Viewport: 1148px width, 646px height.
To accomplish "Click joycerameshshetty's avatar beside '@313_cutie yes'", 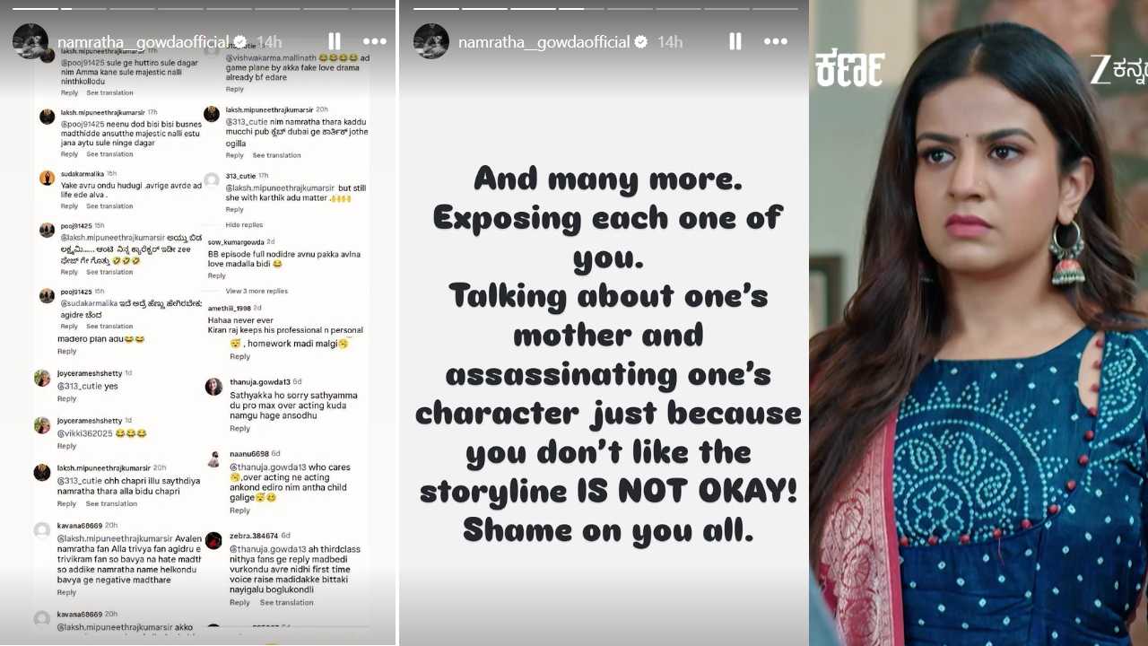I will pos(42,378).
